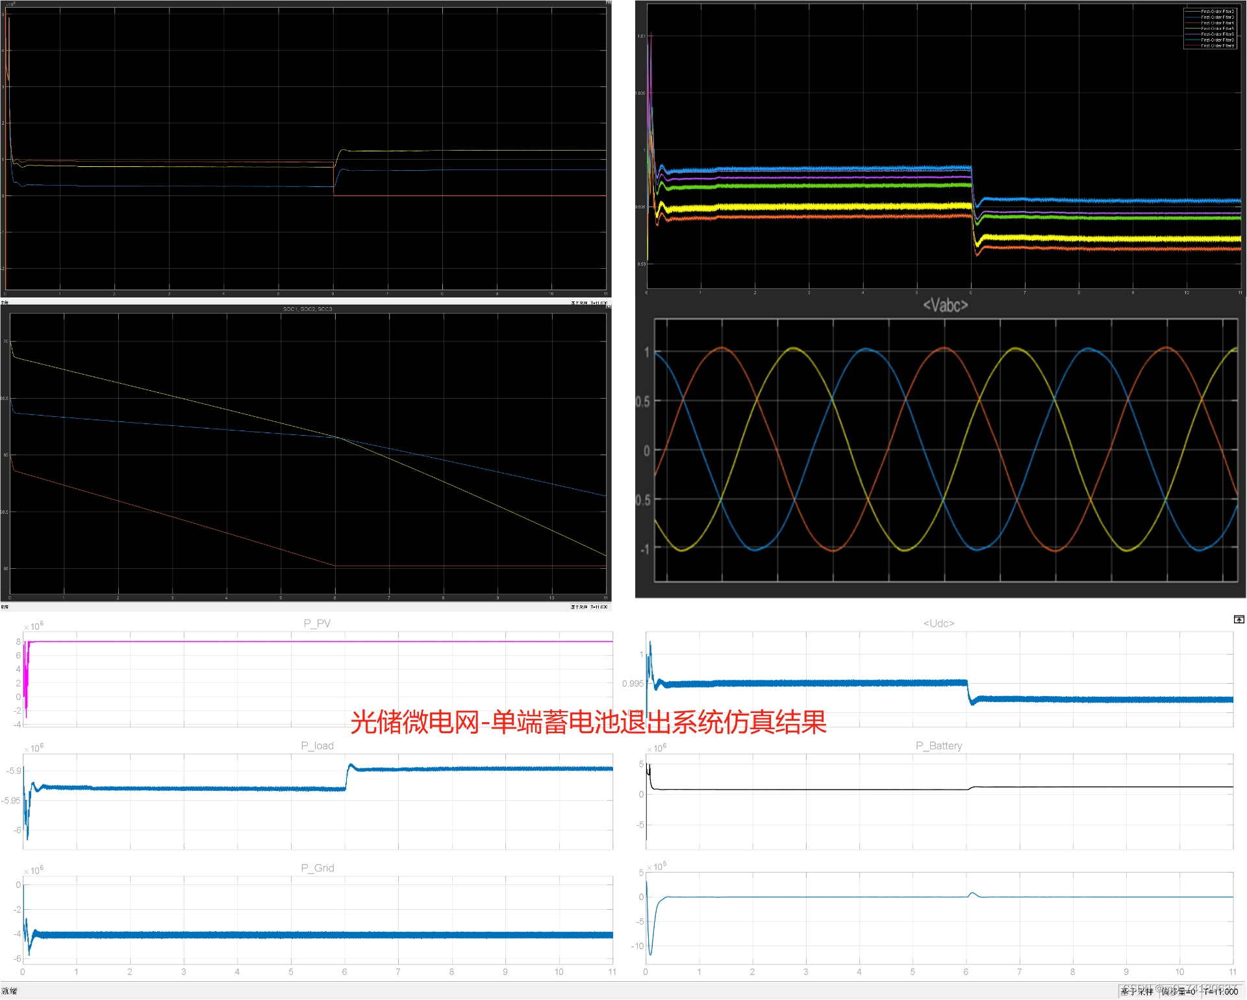1247x1000 pixels.
Task: Toggle the last legend entry in filter scope
Action: click(x=1216, y=46)
